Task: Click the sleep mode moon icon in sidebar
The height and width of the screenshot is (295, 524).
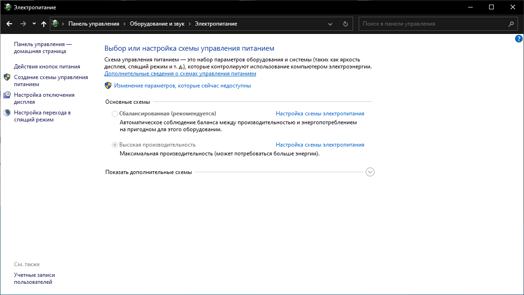Action: point(7,113)
